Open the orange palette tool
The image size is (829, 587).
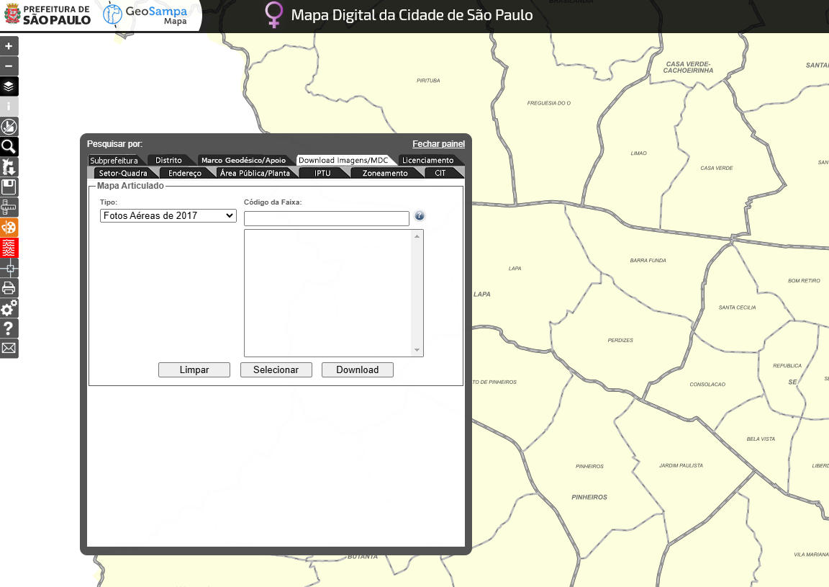[x=9, y=228]
